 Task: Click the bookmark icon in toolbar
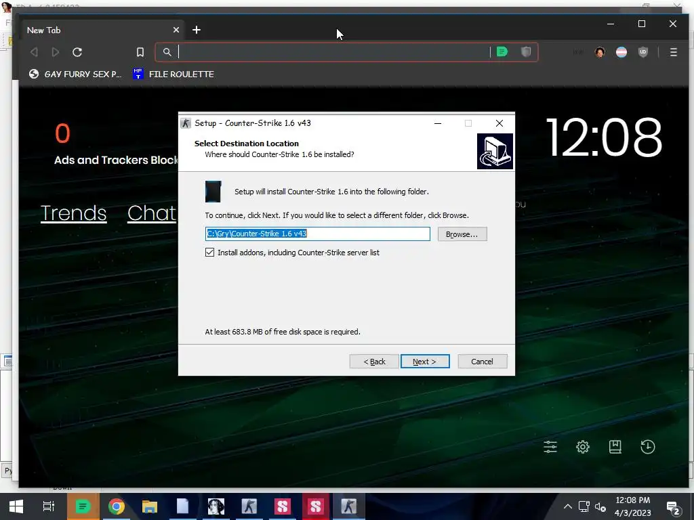click(140, 52)
